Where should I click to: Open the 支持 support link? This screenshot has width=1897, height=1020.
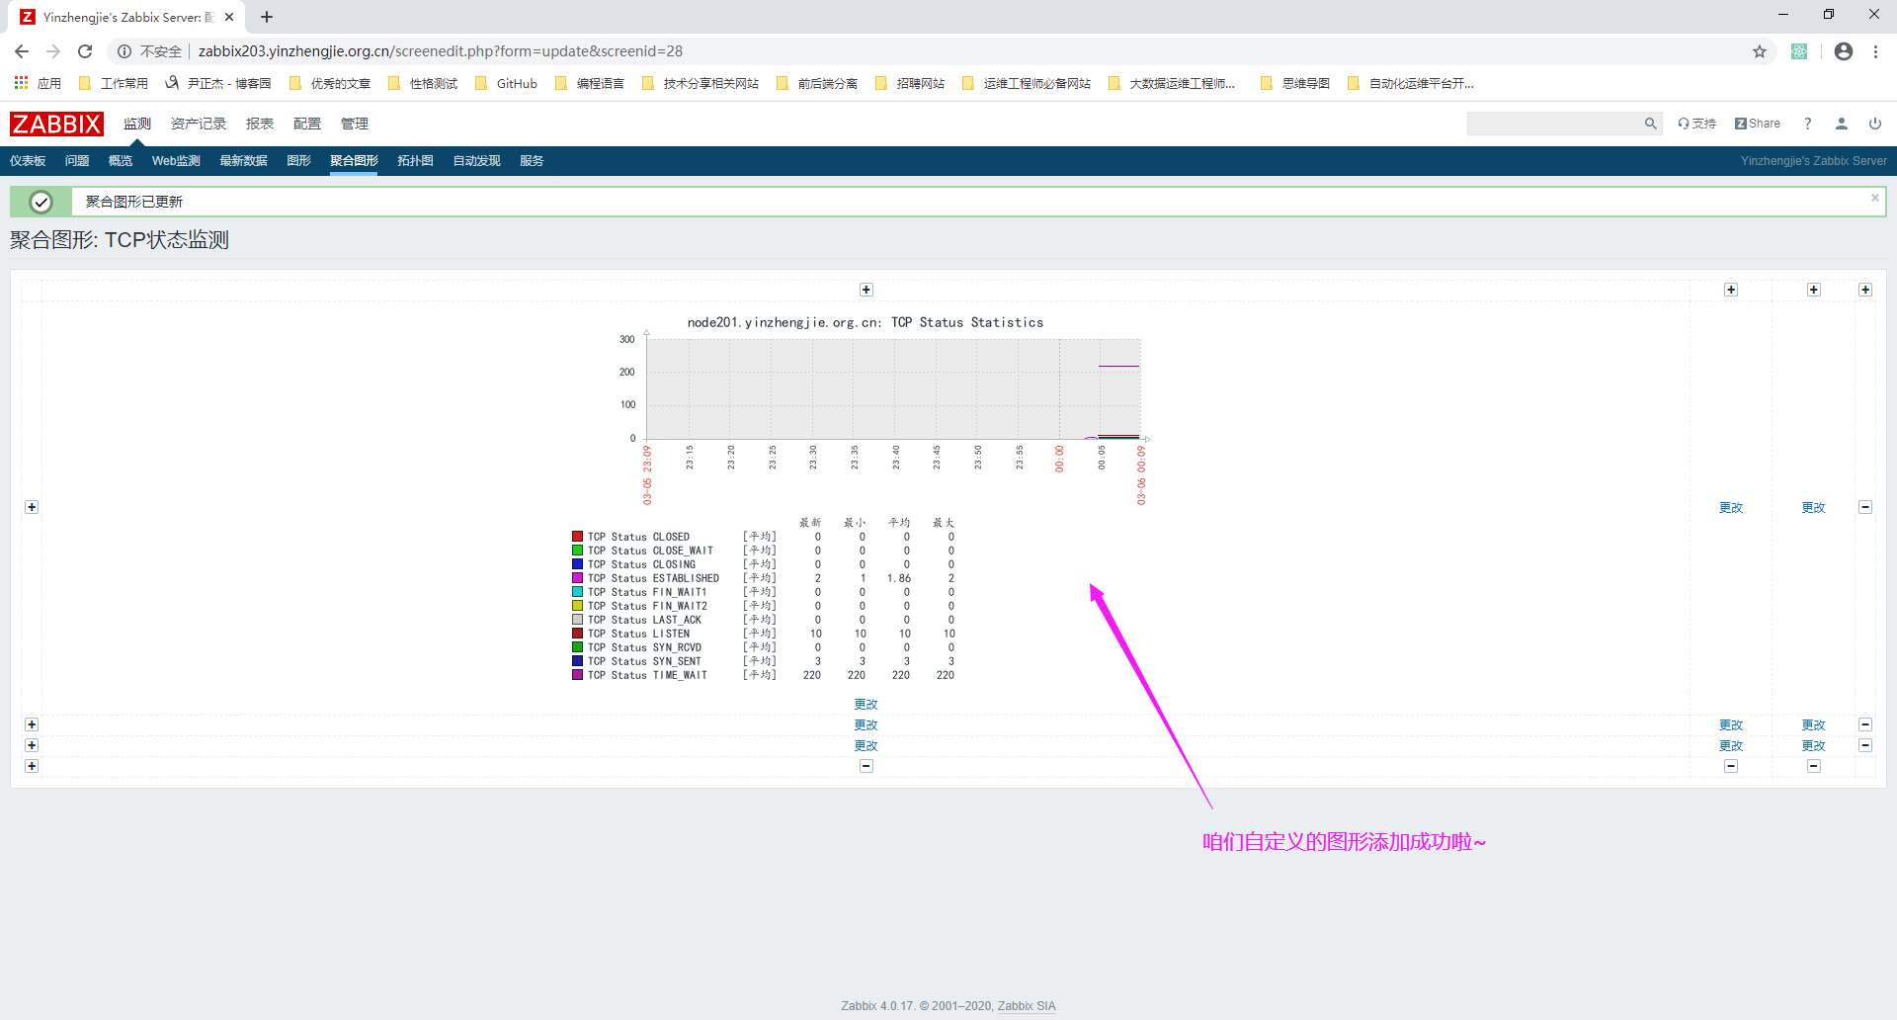(1696, 124)
